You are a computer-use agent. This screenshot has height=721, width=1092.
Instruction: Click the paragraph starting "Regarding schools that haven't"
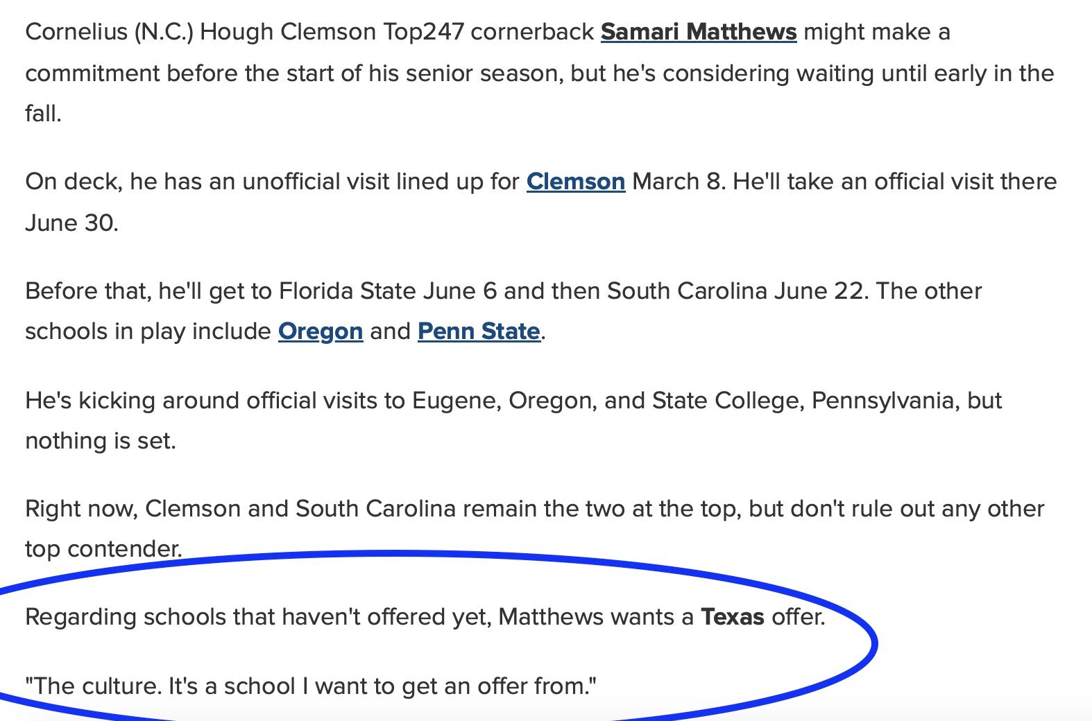(x=425, y=617)
